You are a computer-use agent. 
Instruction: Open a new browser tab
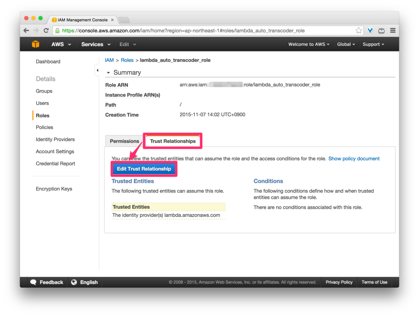click(x=124, y=20)
